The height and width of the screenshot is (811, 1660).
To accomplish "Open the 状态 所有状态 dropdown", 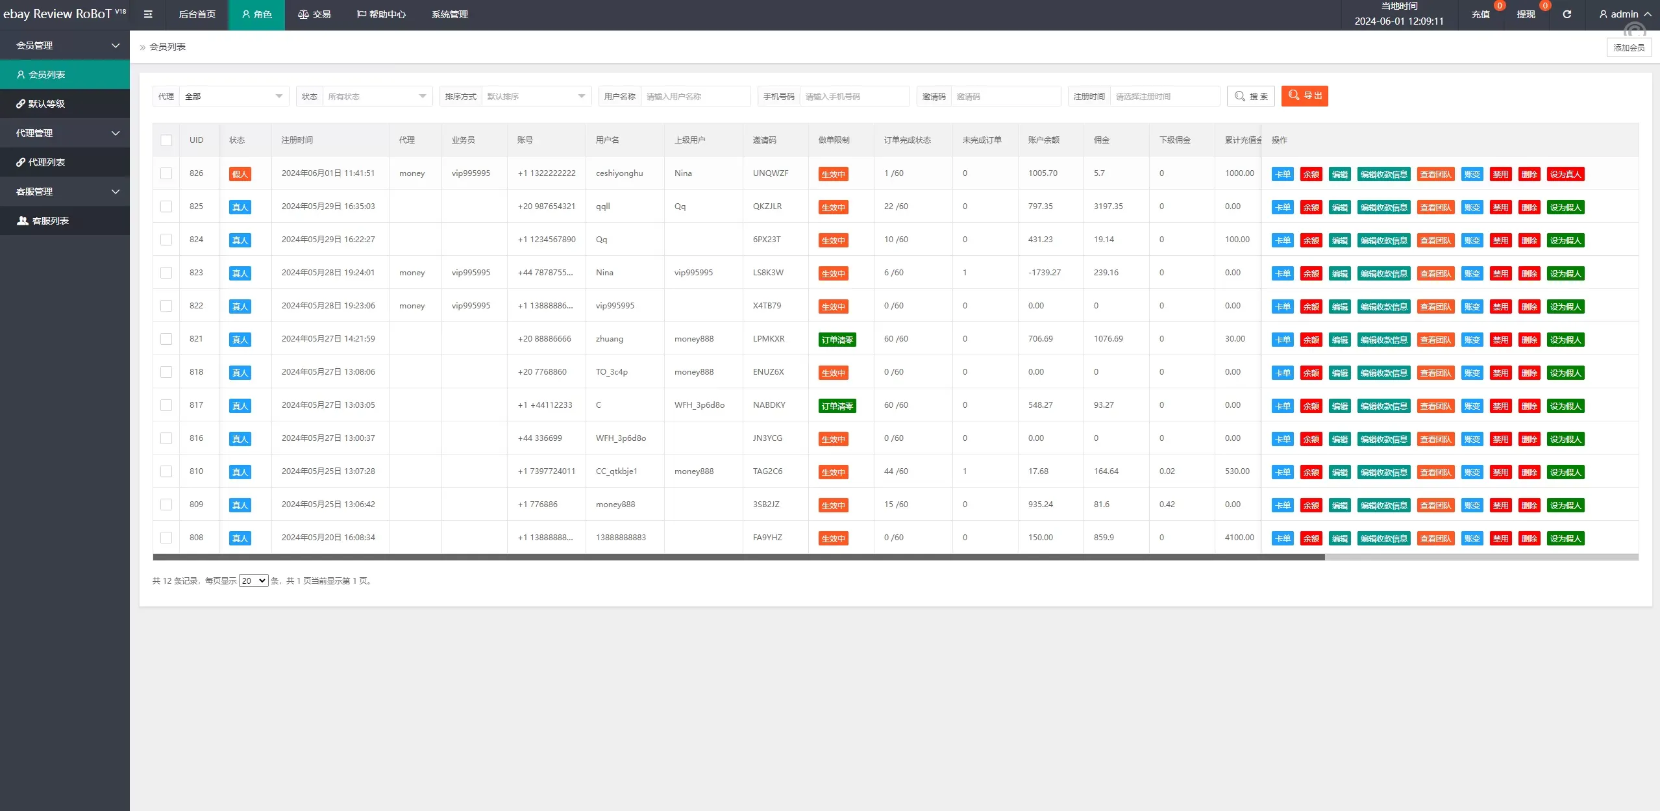I will click(x=377, y=96).
